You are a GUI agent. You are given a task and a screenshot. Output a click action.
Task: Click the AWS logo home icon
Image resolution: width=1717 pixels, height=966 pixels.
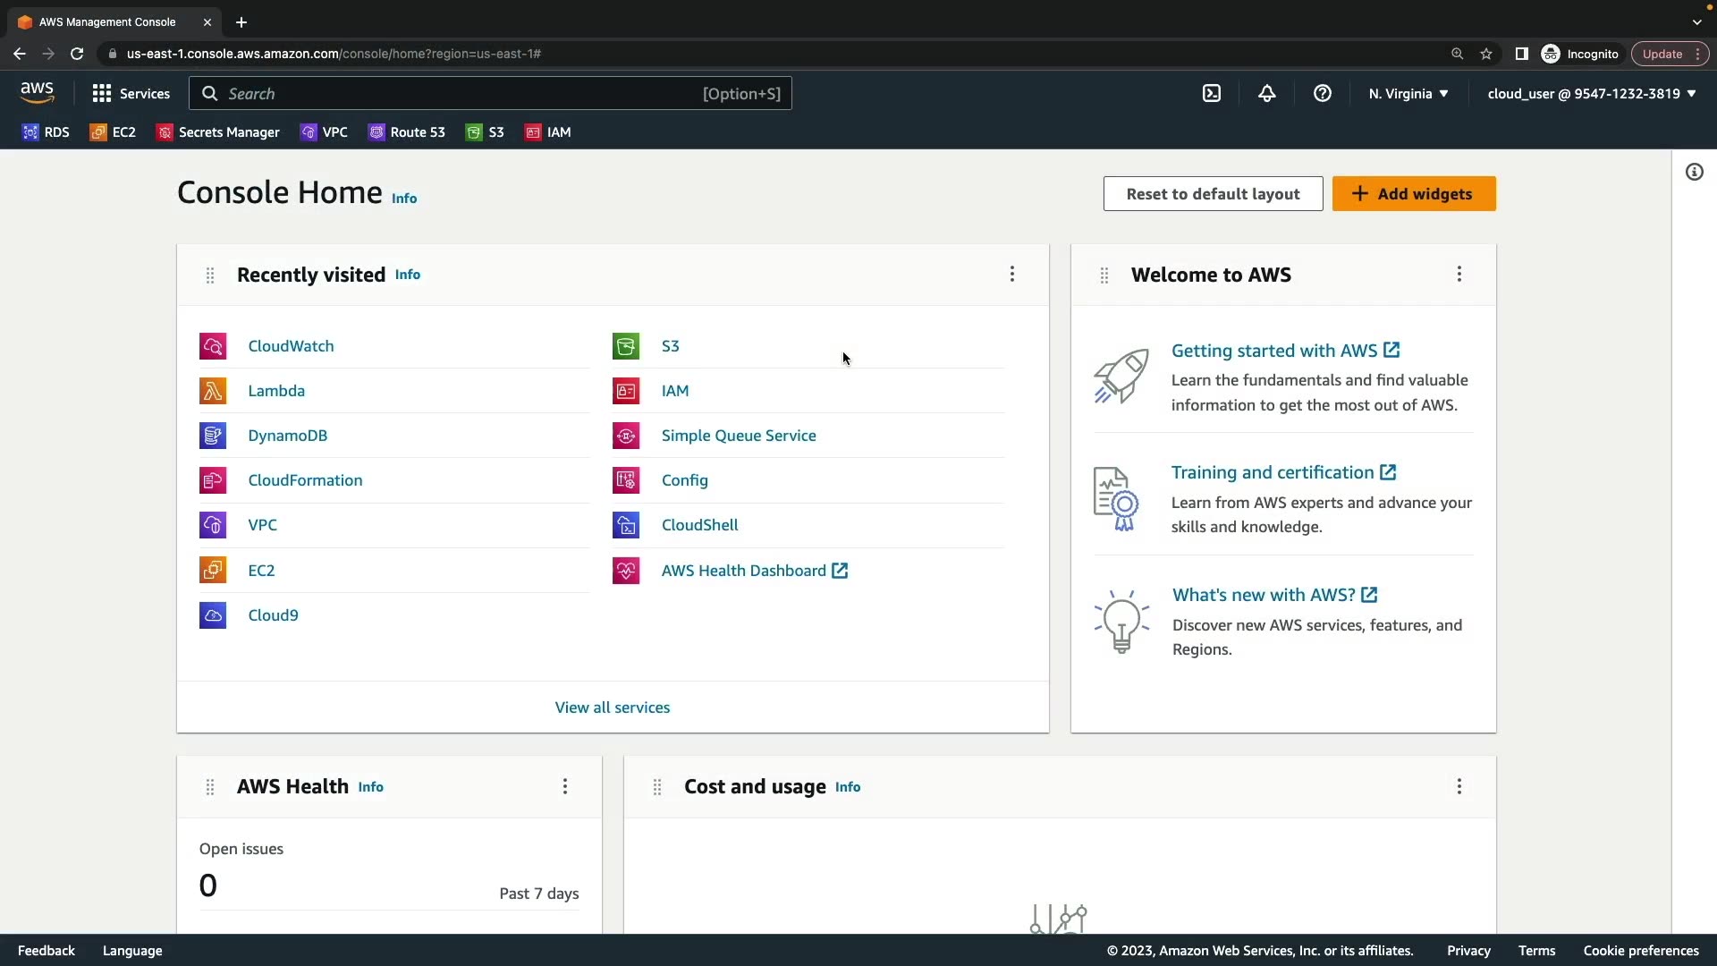click(x=38, y=92)
